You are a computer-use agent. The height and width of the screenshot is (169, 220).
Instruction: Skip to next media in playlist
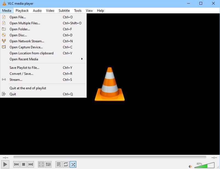(x=31, y=164)
